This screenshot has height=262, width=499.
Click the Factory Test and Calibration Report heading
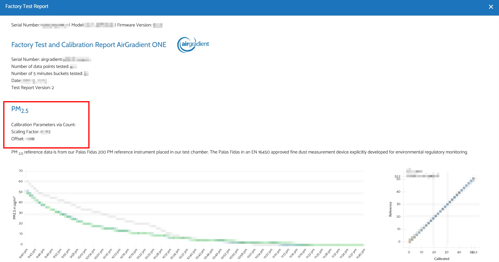click(89, 45)
